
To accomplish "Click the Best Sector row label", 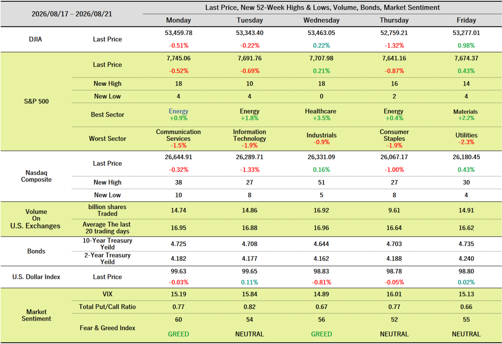I will pos(108,115).
